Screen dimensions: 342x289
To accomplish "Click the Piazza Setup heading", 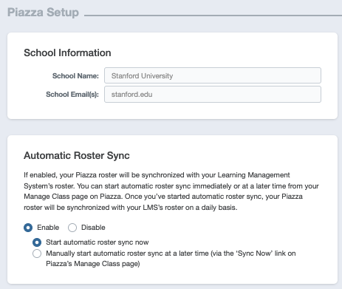I will [x=43, y=13].
